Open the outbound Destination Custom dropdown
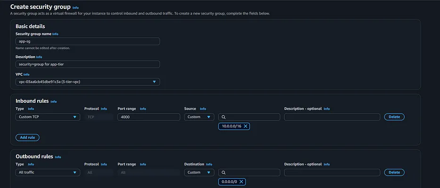Viewport: 440px width, 188px height. click(199, 172)
